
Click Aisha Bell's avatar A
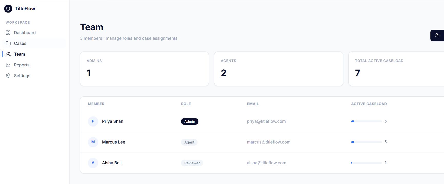tap(93, 163)
